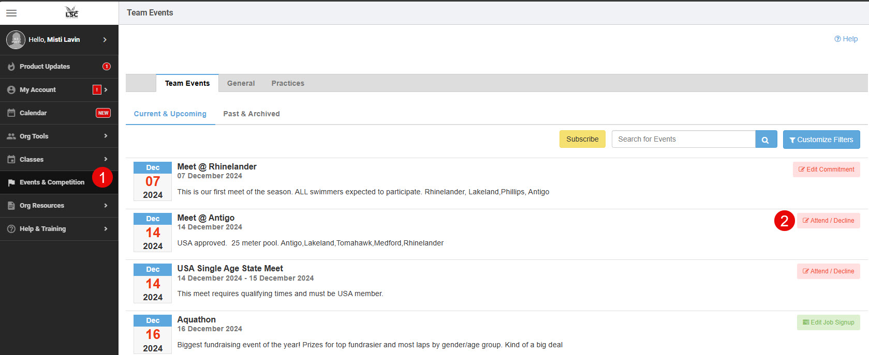The width and height of the screenshot is (869, 355).
Task: Click the Help question mark link
Action: click(x=846, y=39)
